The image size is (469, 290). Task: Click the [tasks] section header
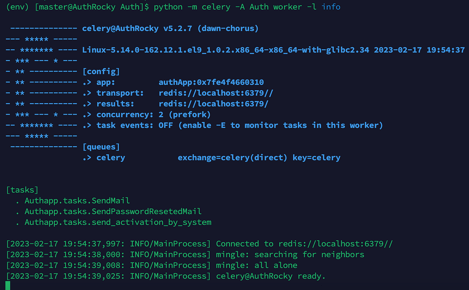pos(22,190)
